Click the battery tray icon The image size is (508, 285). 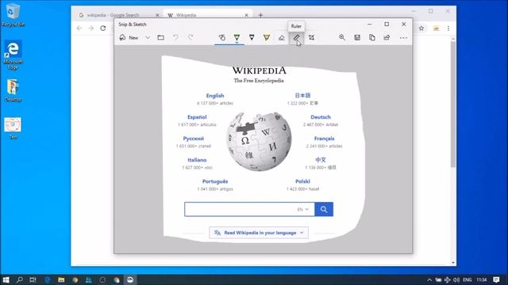(438, 279)
